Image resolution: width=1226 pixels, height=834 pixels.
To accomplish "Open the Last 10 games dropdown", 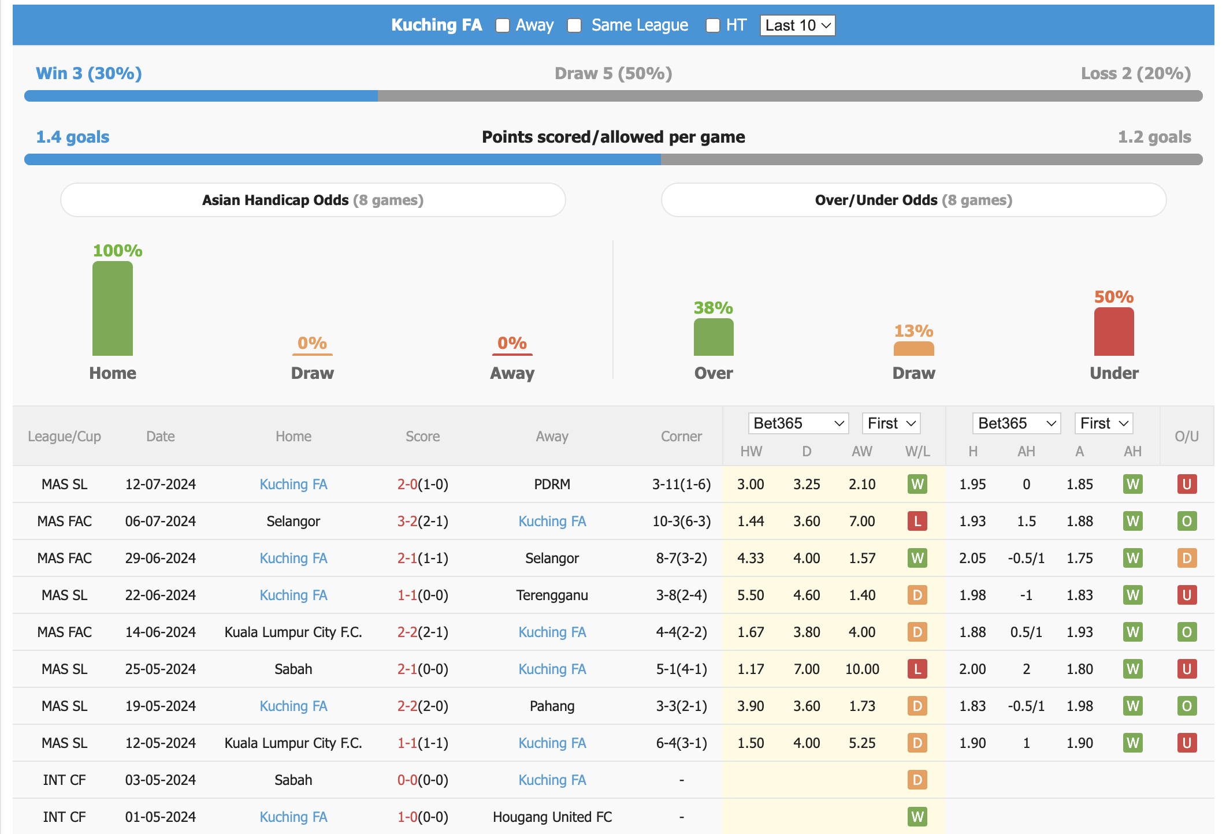I will pos(795,25).
